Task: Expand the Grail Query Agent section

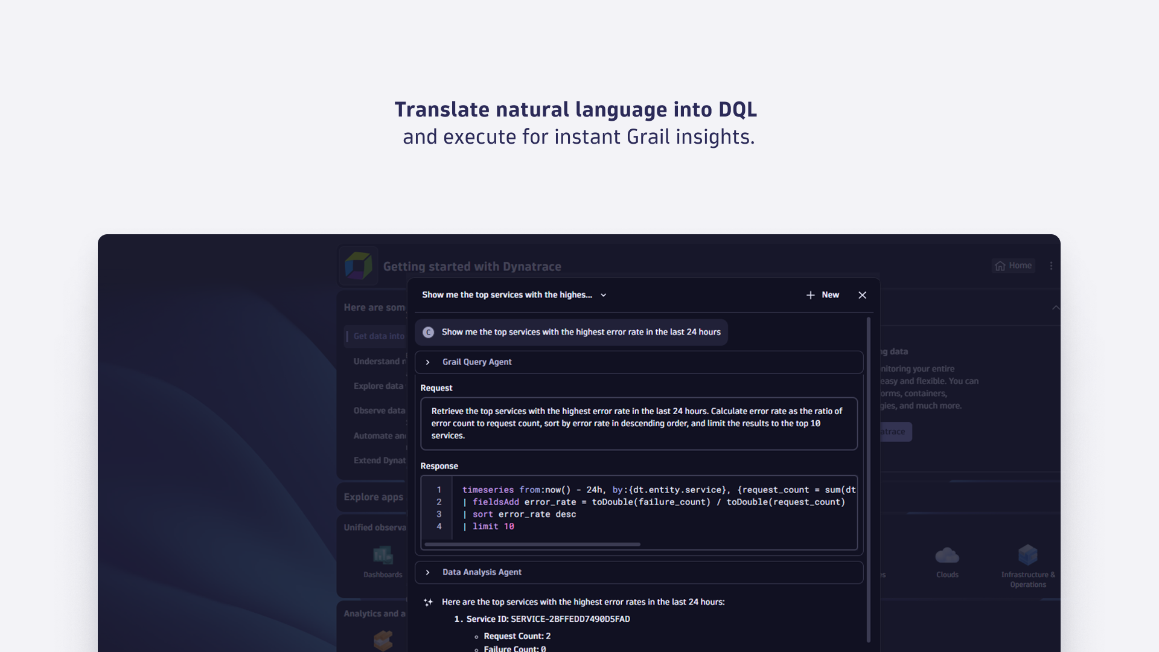Action: [x=428, y=362]
